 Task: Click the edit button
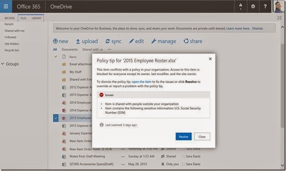[136, 41]
